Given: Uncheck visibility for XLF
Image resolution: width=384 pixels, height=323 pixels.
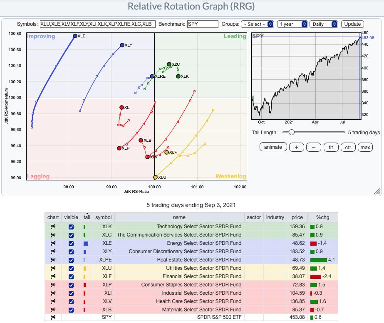Looking at the screenshot, I should [x=71, y=277].
